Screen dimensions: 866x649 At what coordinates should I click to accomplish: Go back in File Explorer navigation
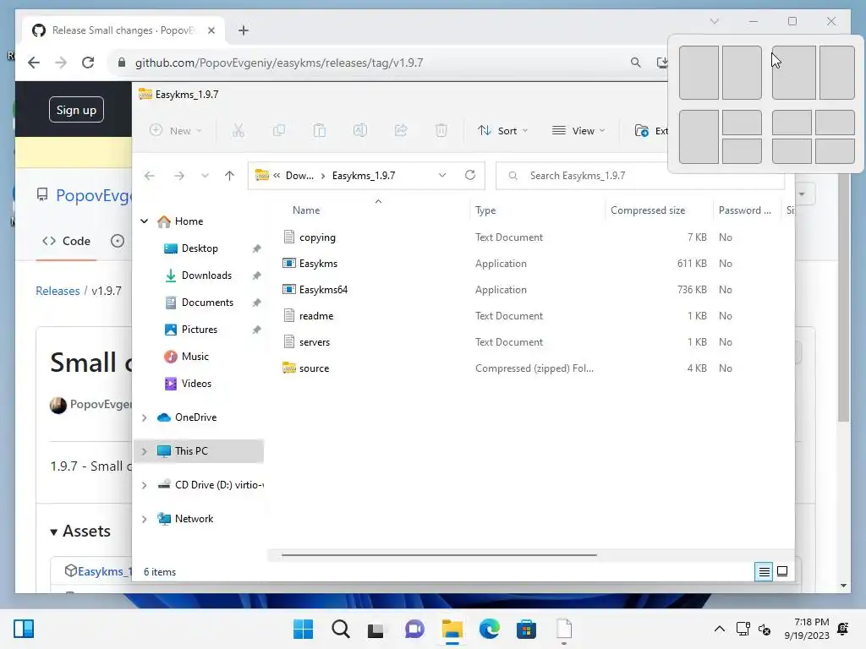click(x=149, y=176)
